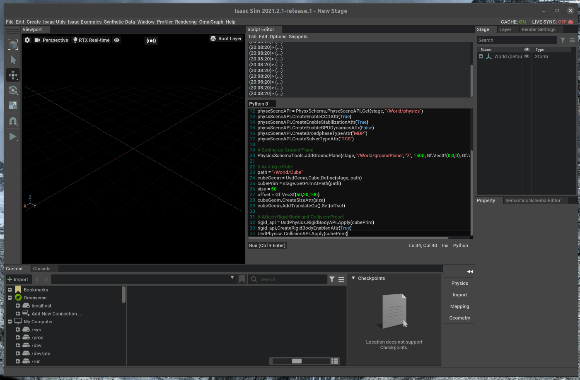Open viewport show/hide eye menu

point(117,40)
